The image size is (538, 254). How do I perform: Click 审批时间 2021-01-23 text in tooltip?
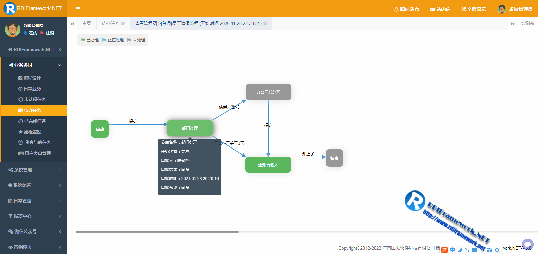[190, 179]
